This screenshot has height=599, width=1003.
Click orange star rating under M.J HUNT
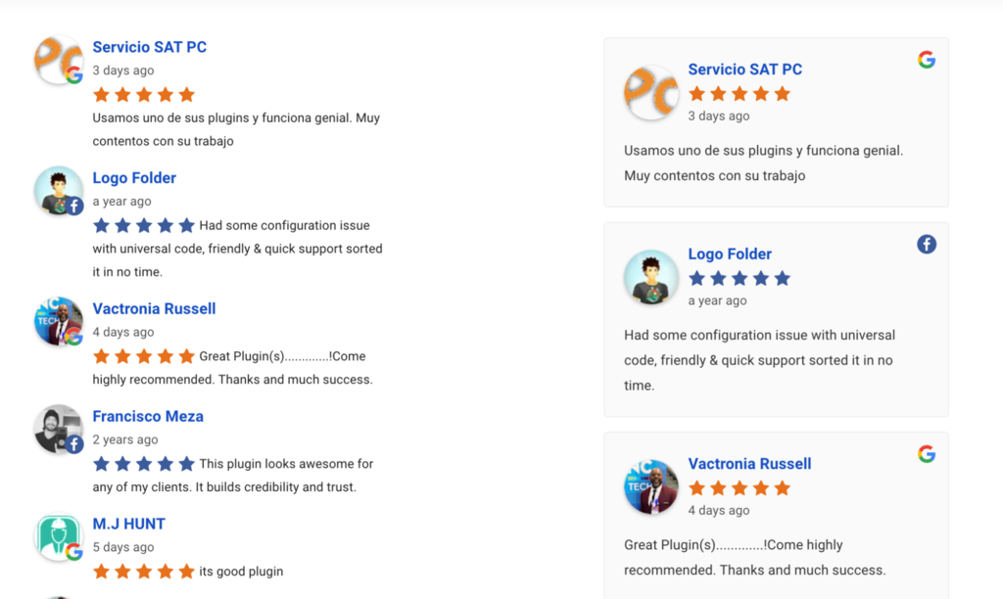click(144, 571)
